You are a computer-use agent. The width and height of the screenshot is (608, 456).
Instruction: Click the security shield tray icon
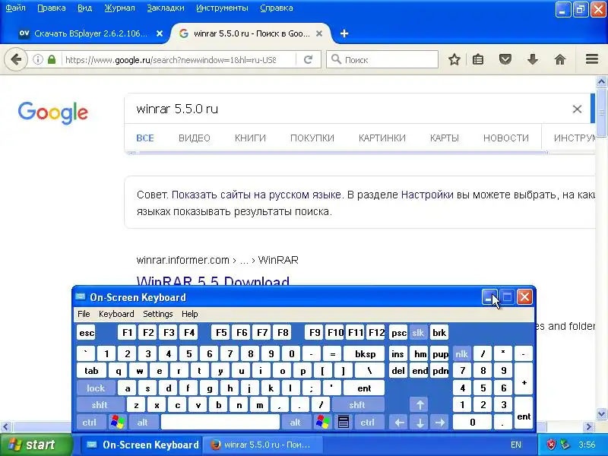tap(551, 445)
